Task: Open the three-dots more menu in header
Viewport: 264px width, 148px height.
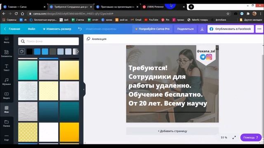Action: [x=259, y=29]
